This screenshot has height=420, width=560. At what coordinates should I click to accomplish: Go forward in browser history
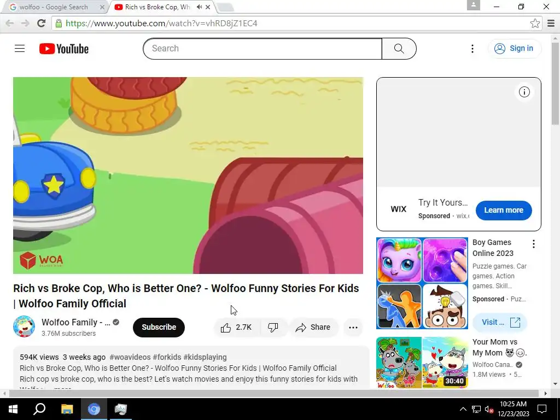(25, 23)
